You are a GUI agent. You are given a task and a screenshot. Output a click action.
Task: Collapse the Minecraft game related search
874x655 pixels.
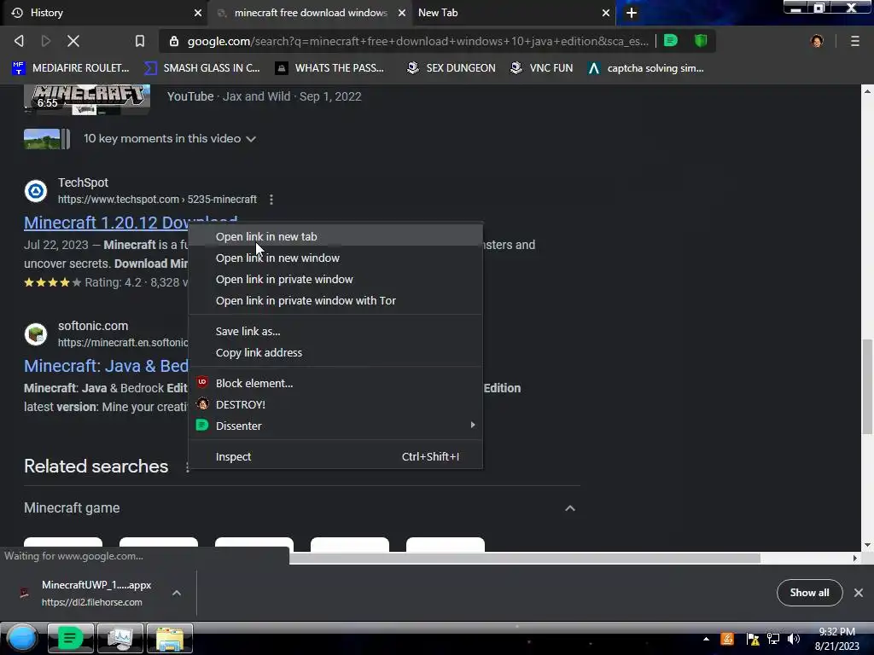click(569, 508)
